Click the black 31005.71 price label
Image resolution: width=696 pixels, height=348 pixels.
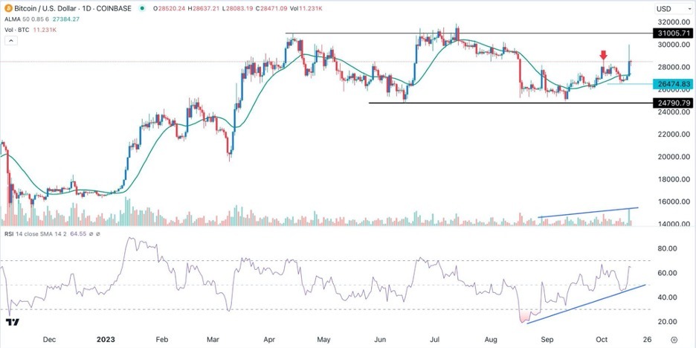(671, 33)
